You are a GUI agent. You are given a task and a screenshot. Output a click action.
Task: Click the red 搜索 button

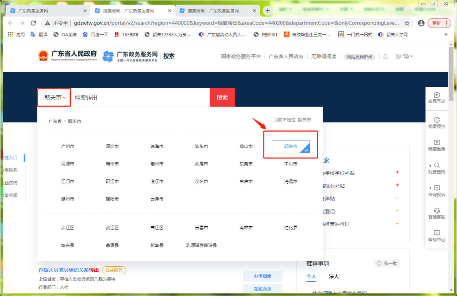point(222,98)
